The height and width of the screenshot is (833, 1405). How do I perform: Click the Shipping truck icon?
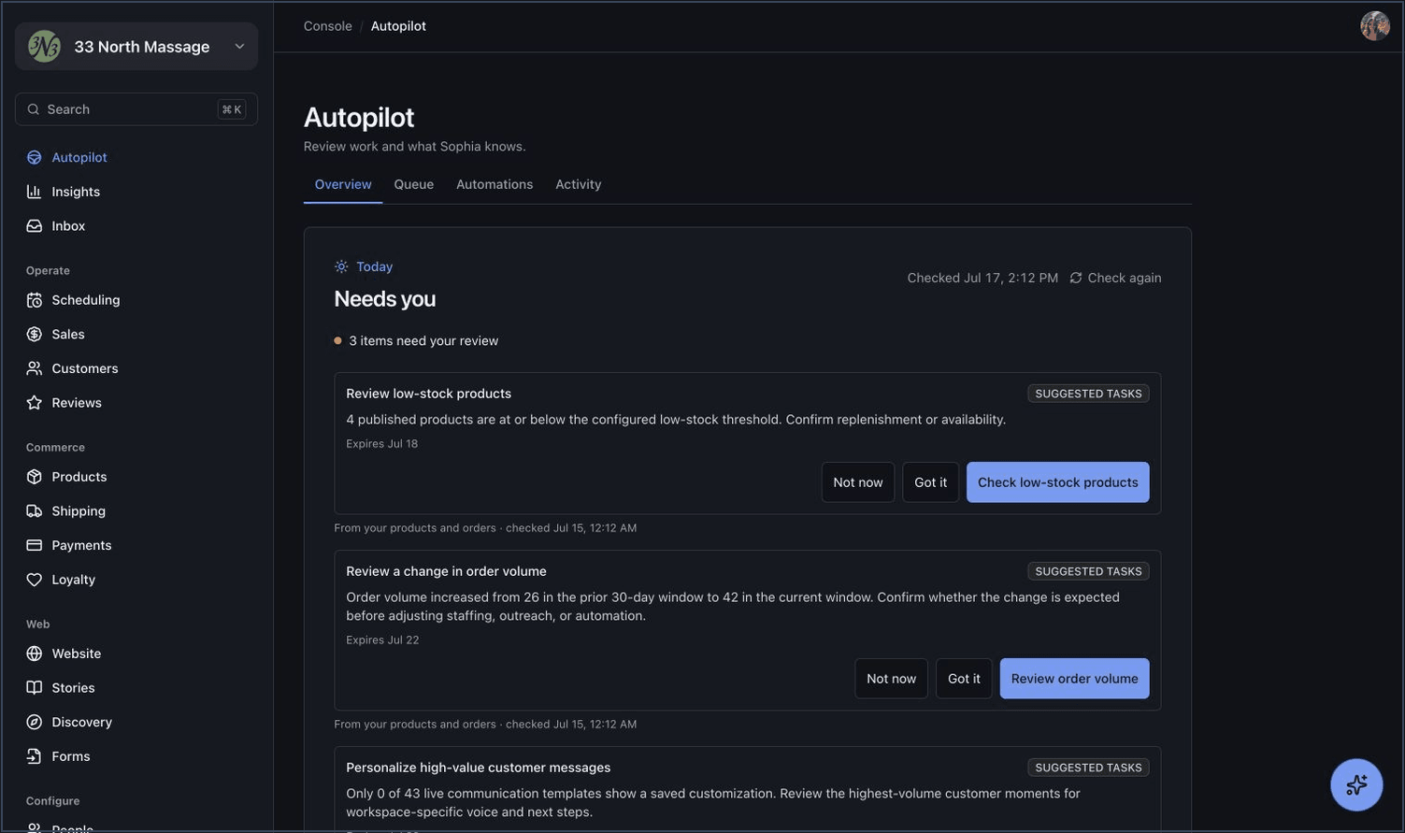(x=35, y=511)
